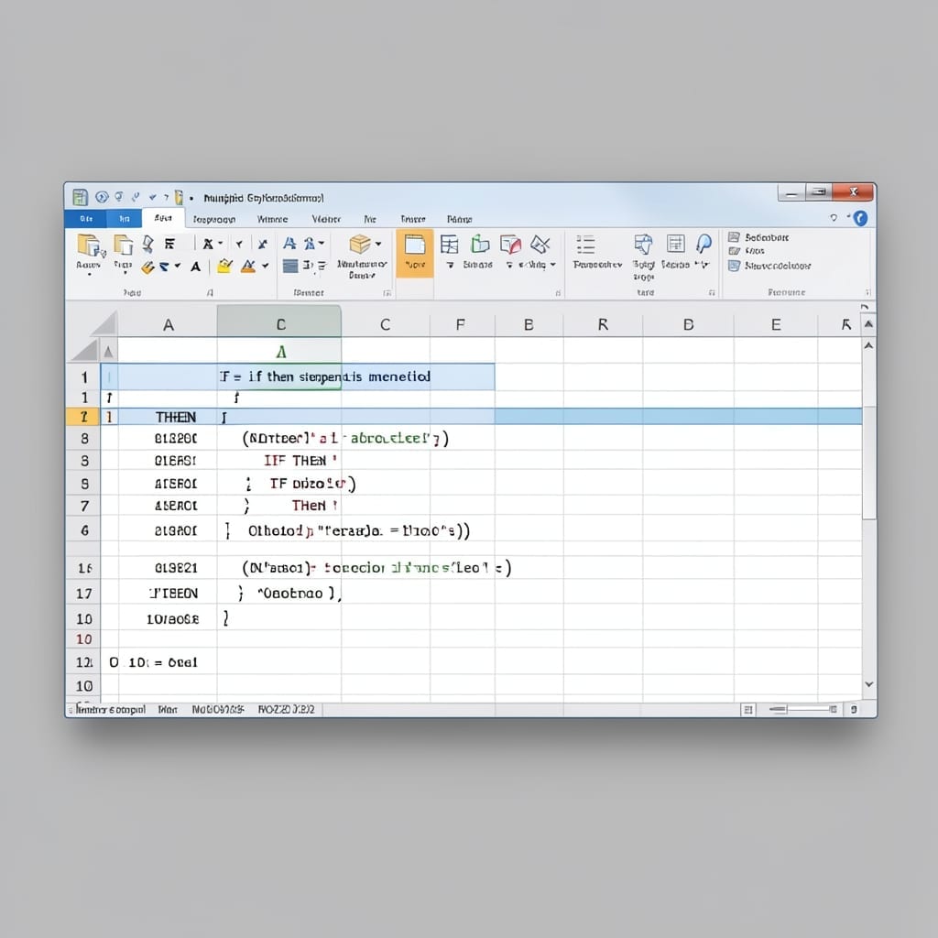Click the plain black letter A icon
The image size is (938, 938).
[x=195, y=267]
